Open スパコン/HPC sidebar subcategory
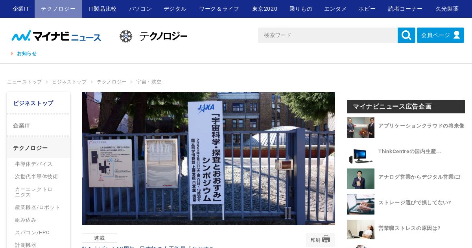This screenshot has height=248, width=472. (32, 233)
